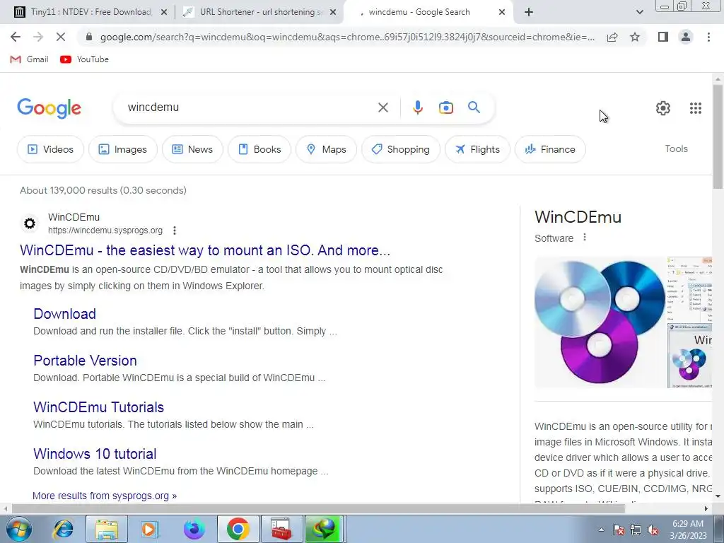Open options for the WinCDEmu result
This screenshot has height=543, width=724.
175,230
